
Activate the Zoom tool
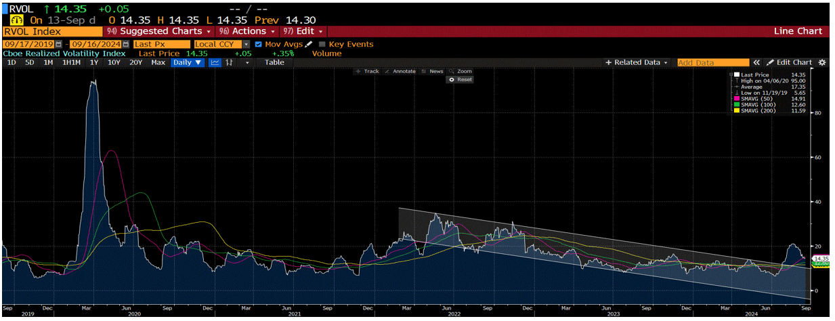pyautogui.click(x=461, y=71)
